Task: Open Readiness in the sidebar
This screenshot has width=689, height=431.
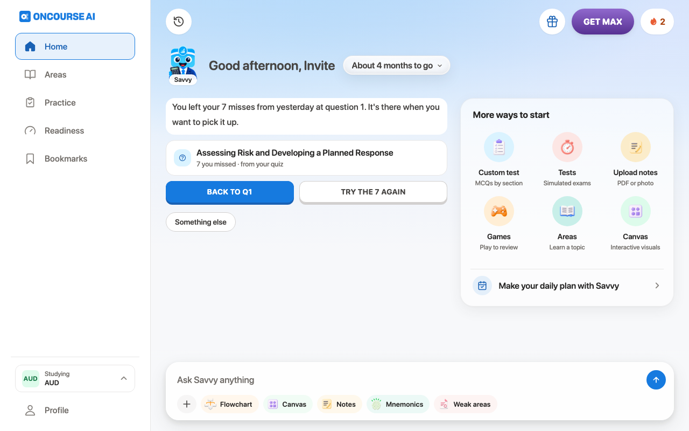Action: point(75,130)
